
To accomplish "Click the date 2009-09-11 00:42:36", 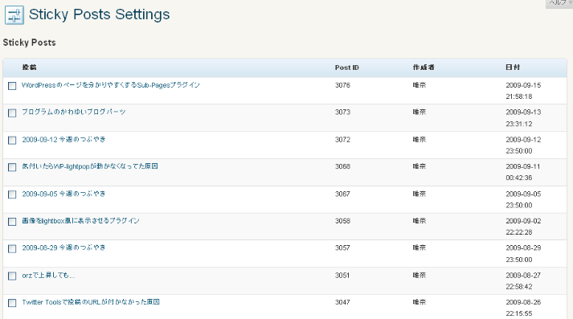I will click(523, 172).
